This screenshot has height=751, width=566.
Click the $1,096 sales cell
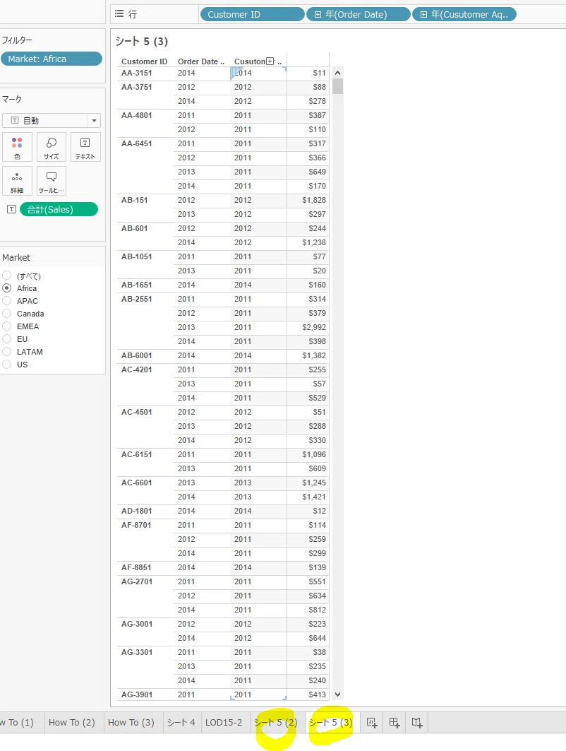click(314, 454)
